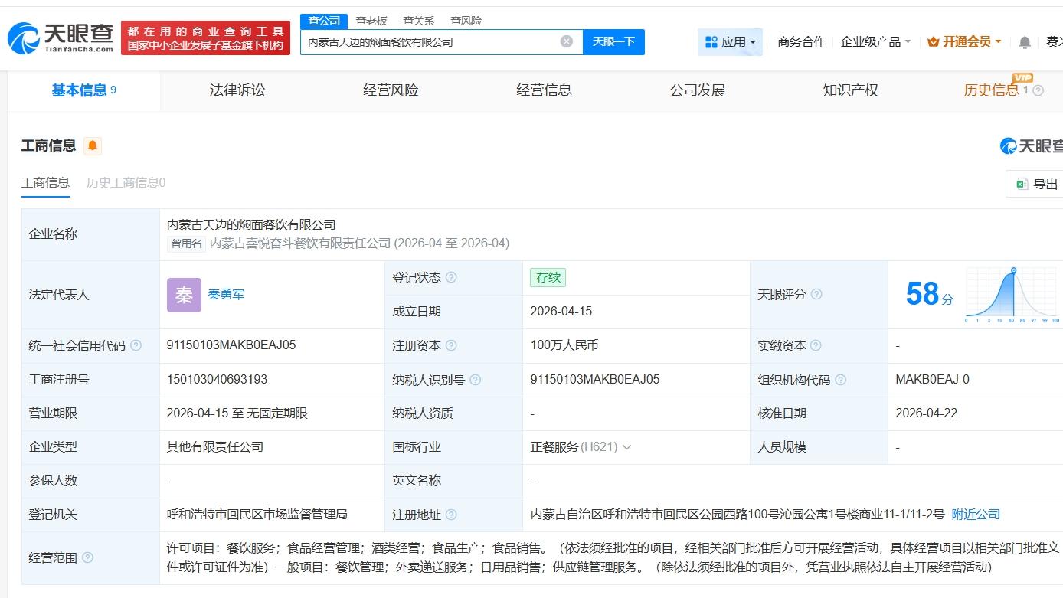
Task: Open the 附近公司 link
Action: tap(976, 515)
